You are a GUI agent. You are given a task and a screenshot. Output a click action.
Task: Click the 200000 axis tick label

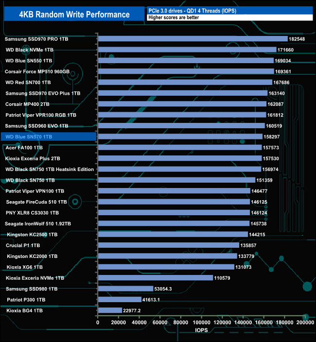[x=305, y=323]
